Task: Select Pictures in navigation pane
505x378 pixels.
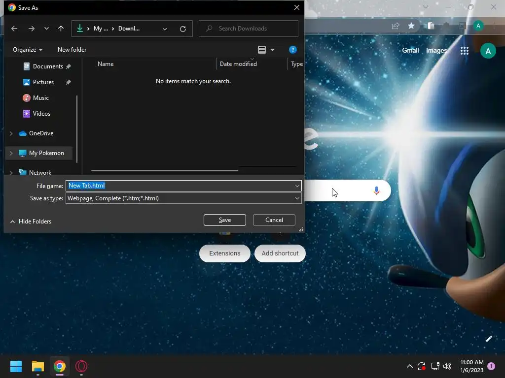Action: click(x=43, y=82)
